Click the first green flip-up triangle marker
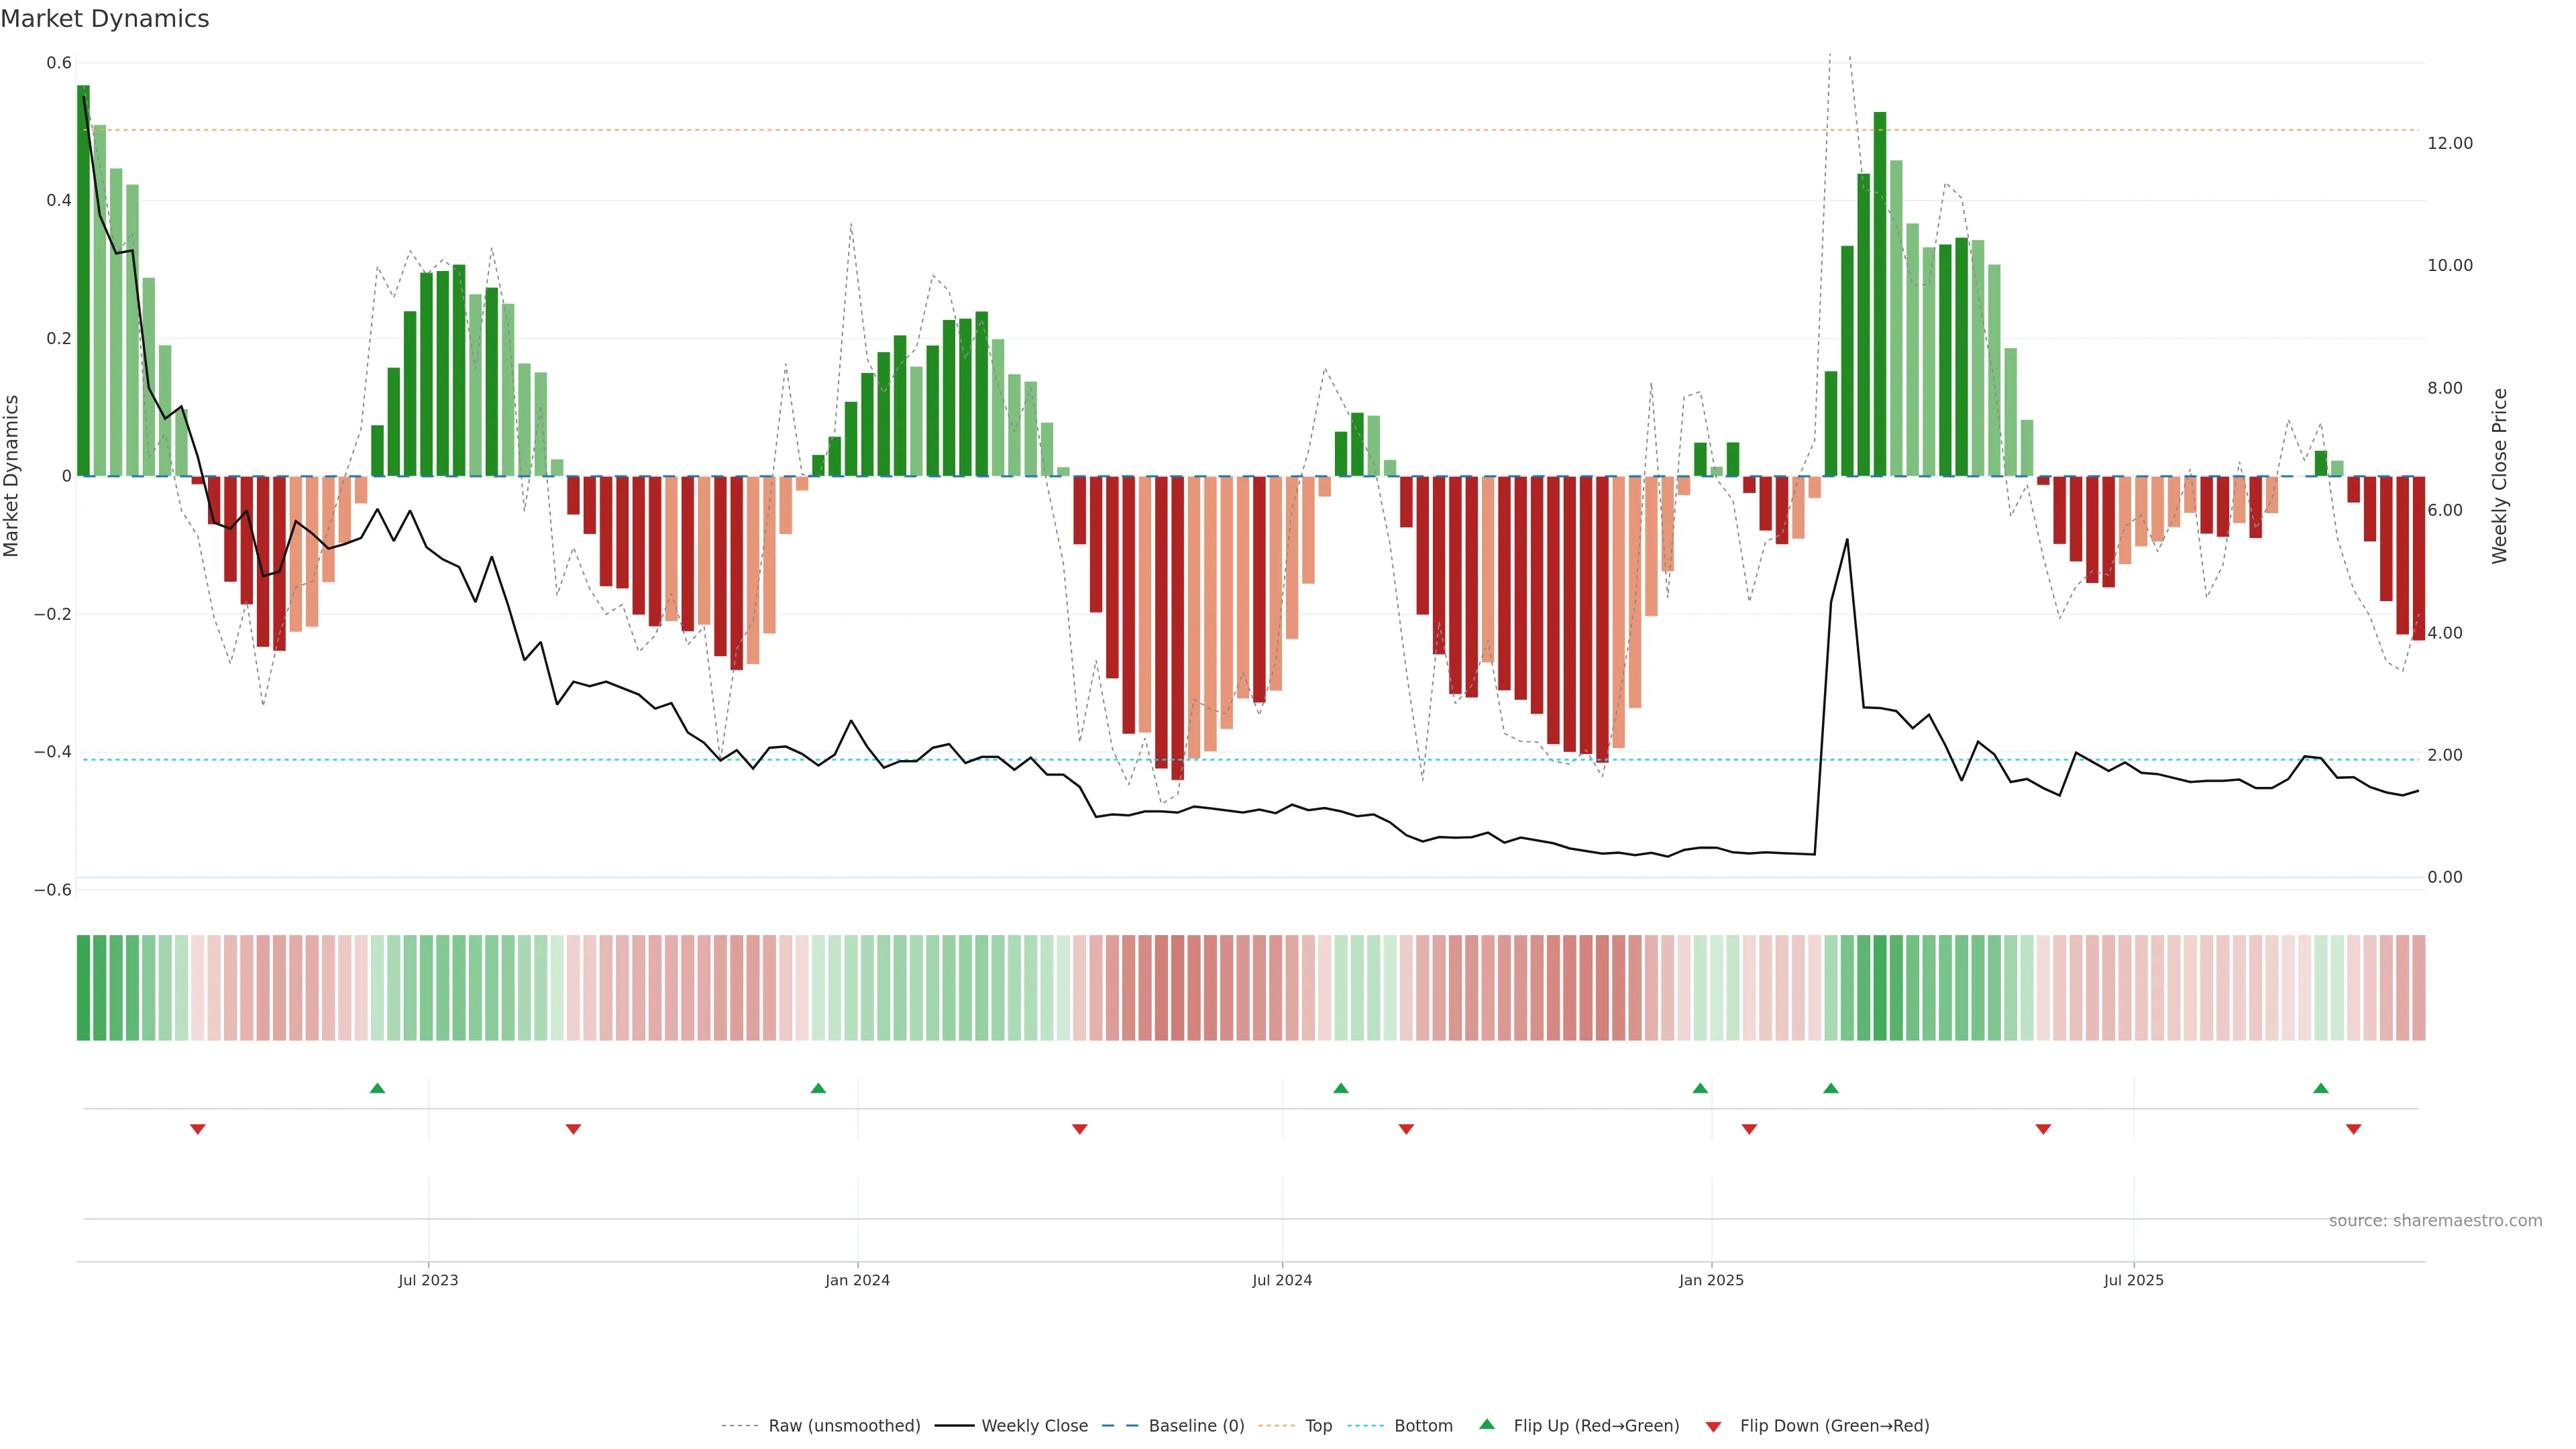2576x1449 pixels. pyautogui.click(x=377, y=1088)
